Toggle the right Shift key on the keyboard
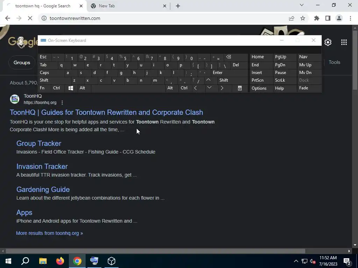The height and width of the screenshot is (268, 358). click(x=232, y=80)
